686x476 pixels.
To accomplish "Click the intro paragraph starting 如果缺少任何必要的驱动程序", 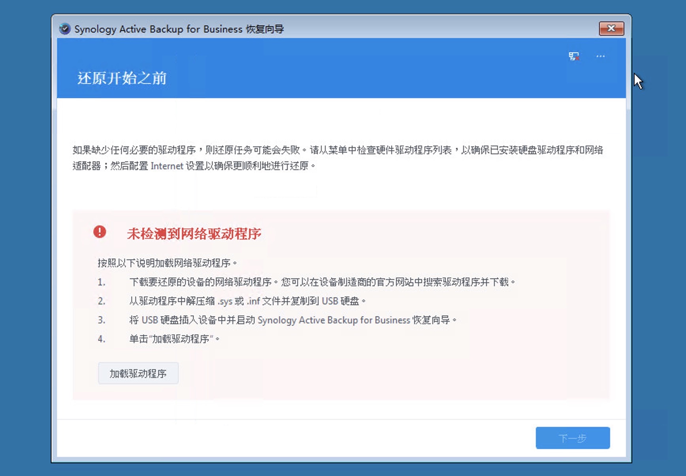I will click(338, 158).
